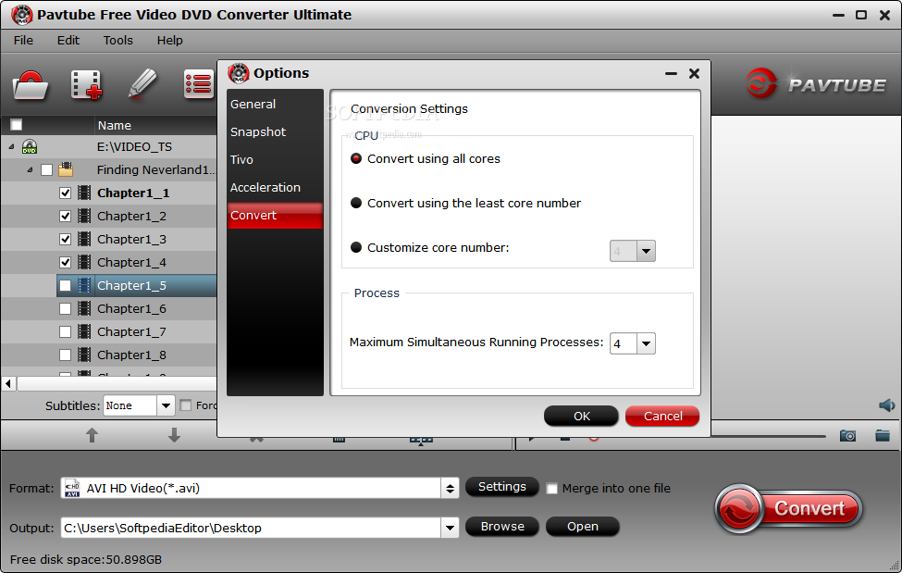The width and height of the screenshot is (902, 573).
Task: Check the Finding Neverland title checkbox
Action: coord(46,170)
